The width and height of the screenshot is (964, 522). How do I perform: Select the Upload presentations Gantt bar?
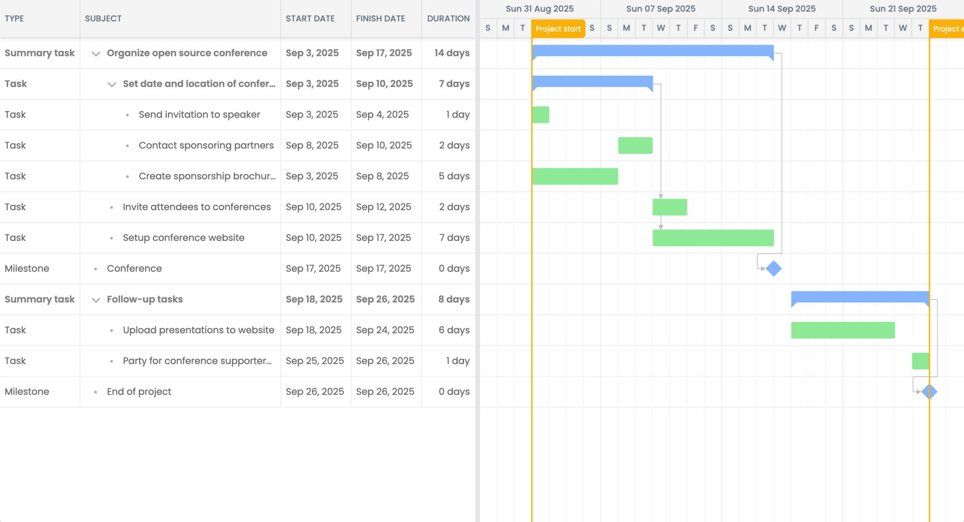(x=843, y=330)
